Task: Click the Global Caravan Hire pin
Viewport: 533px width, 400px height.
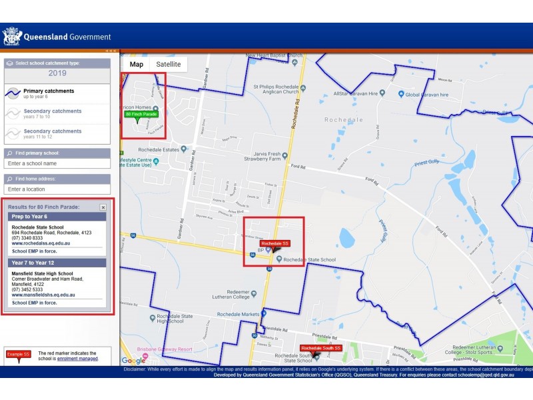Action: [400, 95]
